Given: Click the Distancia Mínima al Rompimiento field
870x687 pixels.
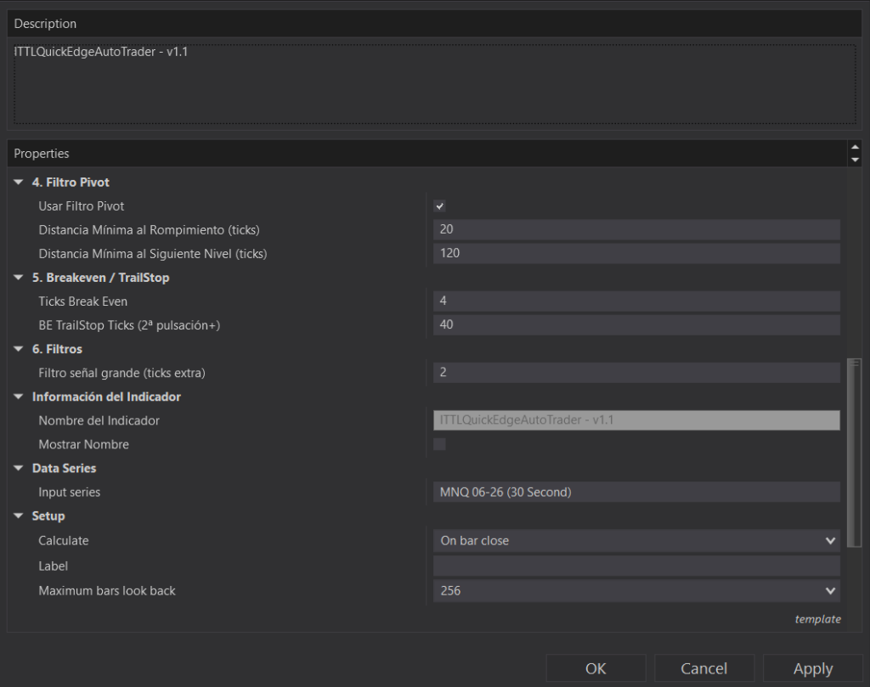Looking at the screenshot, I should pyautogui.click(x=636, y=229).
